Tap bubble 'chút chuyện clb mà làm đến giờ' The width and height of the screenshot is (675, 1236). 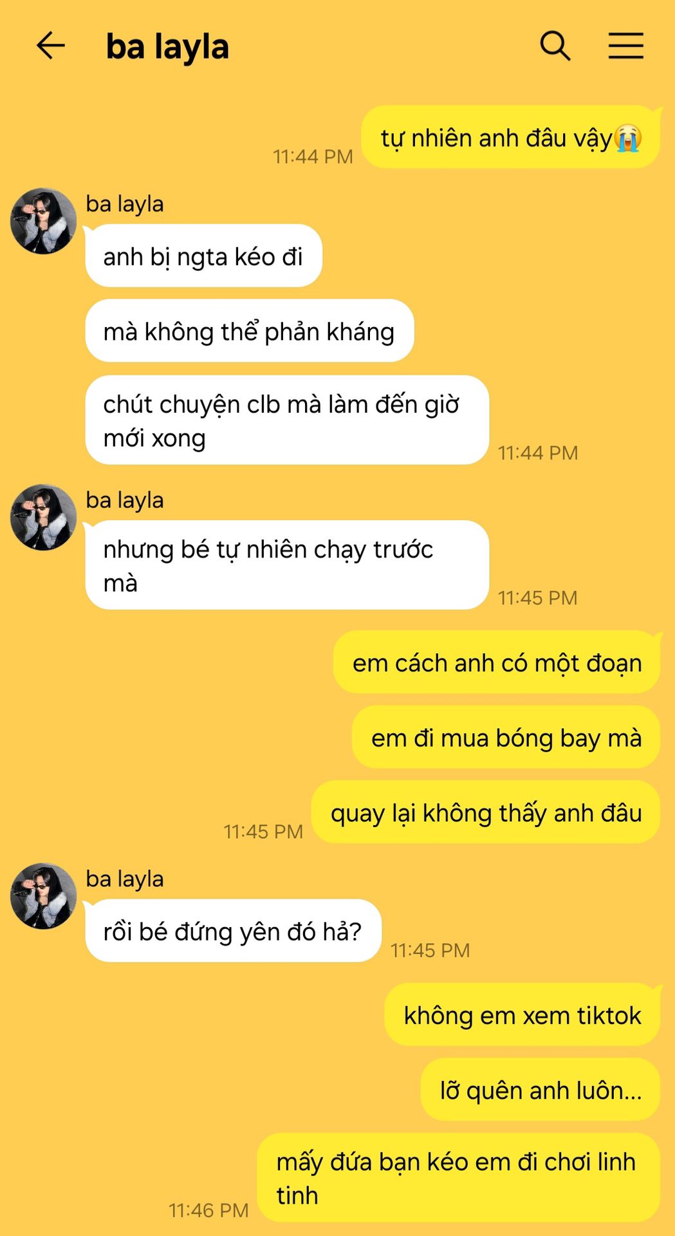(287, 420)
